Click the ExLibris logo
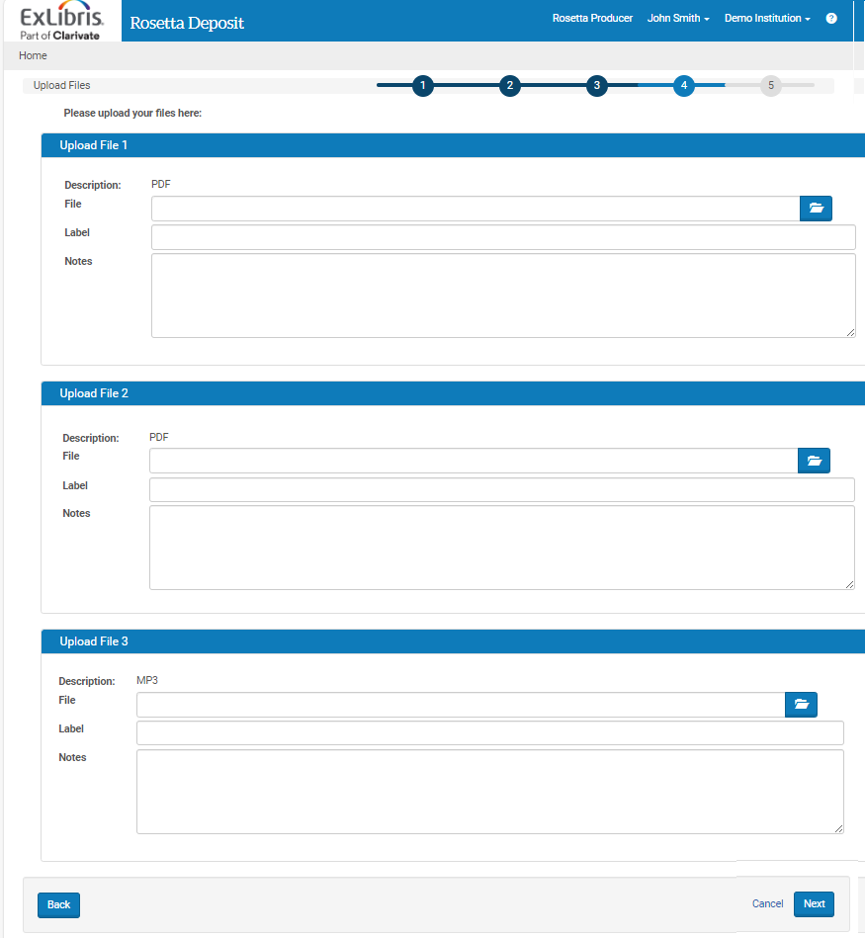The image size is (865, 938). (60, 21)
